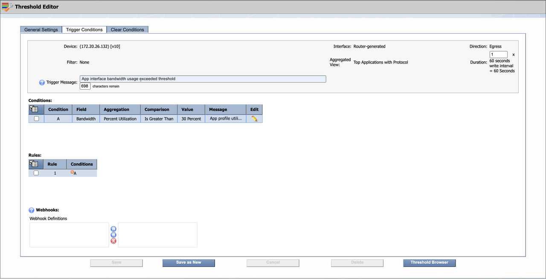
Task: Open the Rules table menu icon
Action: pos(34,164)
